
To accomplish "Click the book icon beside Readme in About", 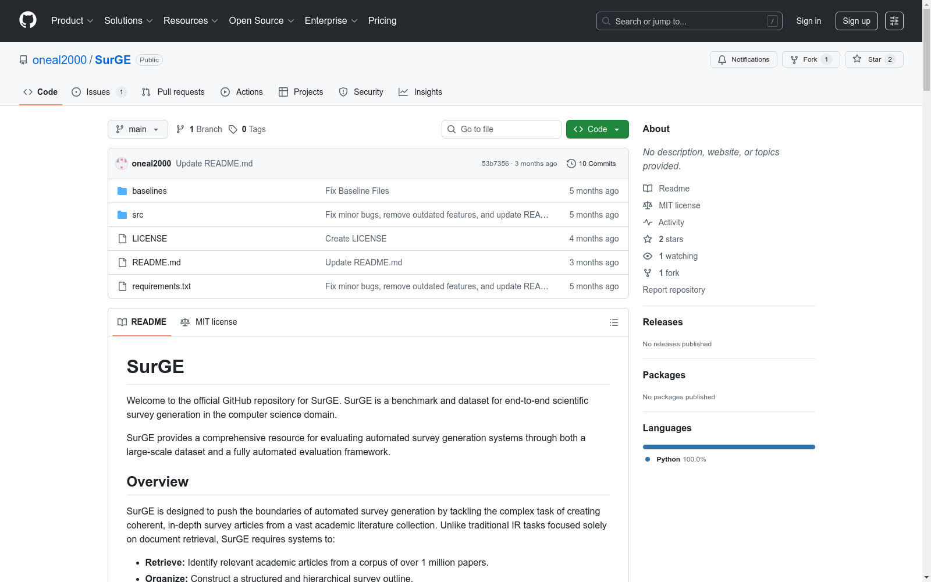I will tap(648, 189).
